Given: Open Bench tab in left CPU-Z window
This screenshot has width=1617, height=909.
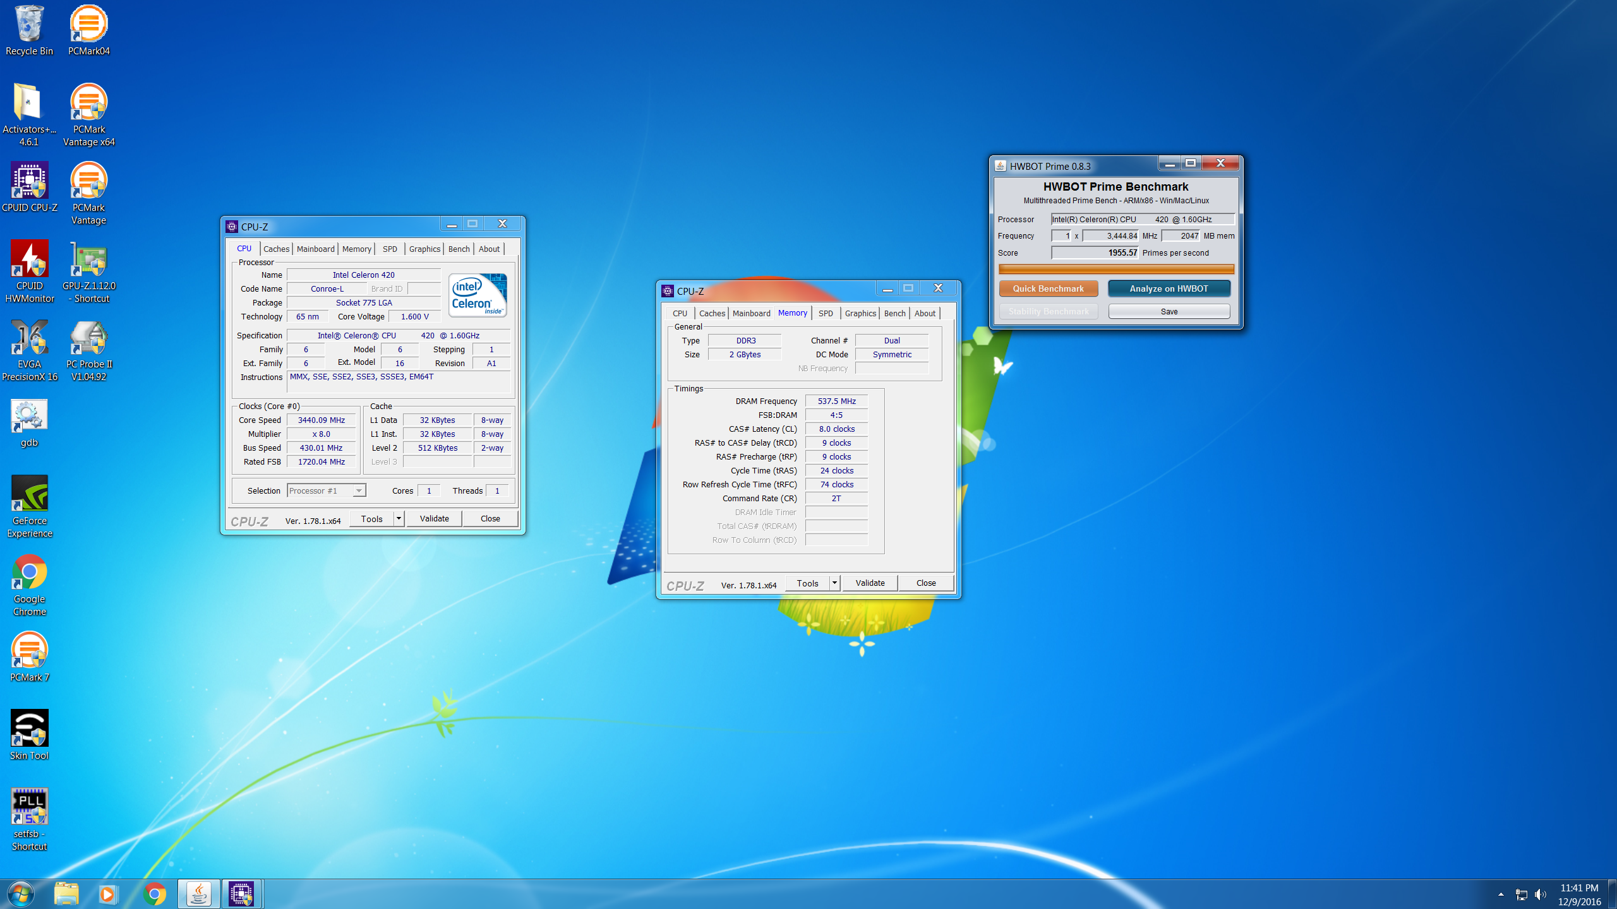Looking at the screenshot, I should tap(459, 249).
